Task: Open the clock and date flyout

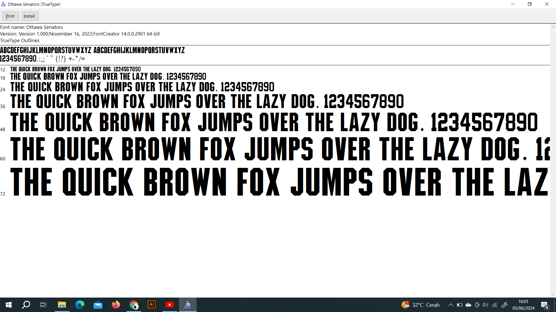Action: pos(523,305)
